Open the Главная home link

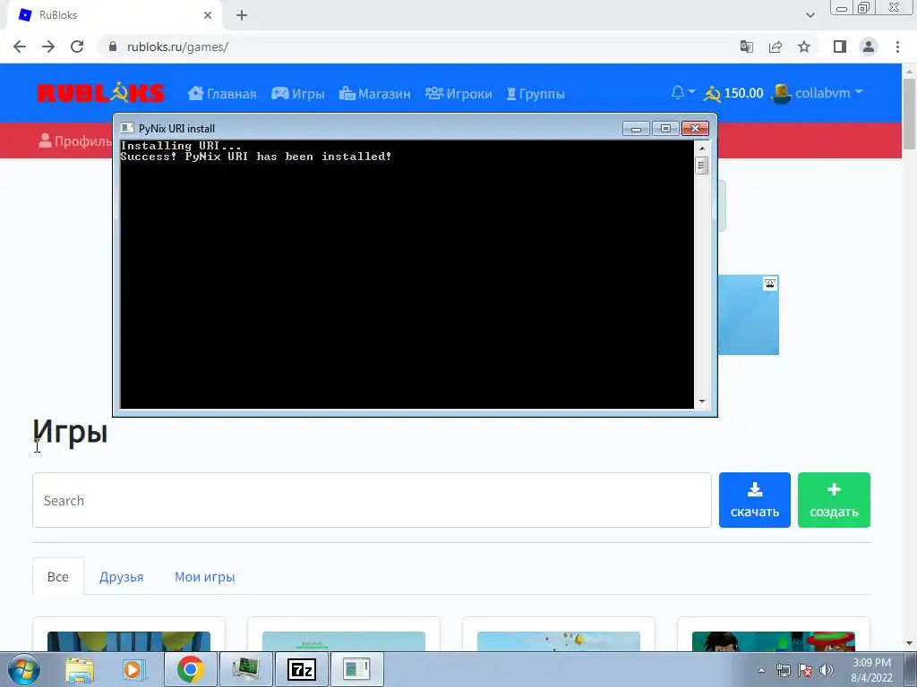pos(222,93)
